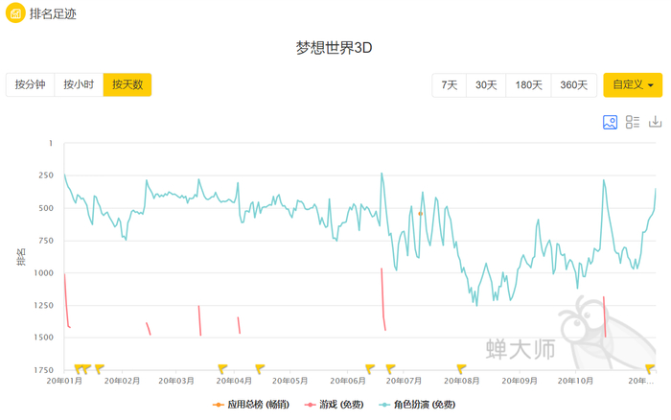Switch to data list view icon

coord(632,122)
